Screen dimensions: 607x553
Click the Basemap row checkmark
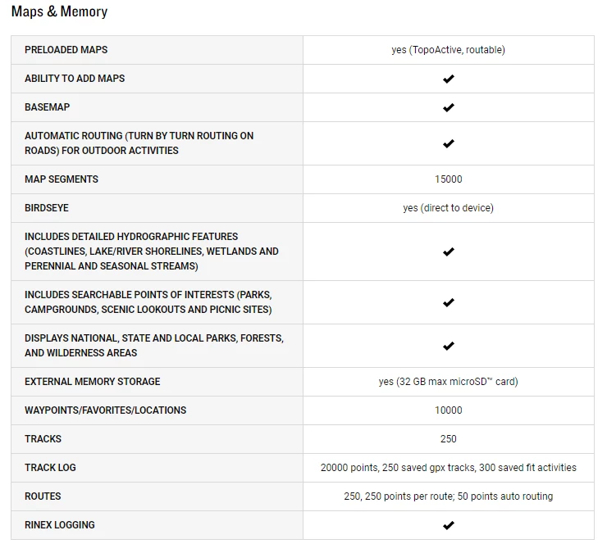449,107
